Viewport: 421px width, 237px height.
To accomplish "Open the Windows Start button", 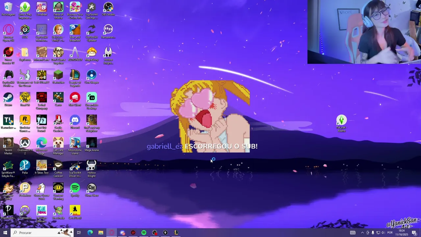I will (5, 233).
